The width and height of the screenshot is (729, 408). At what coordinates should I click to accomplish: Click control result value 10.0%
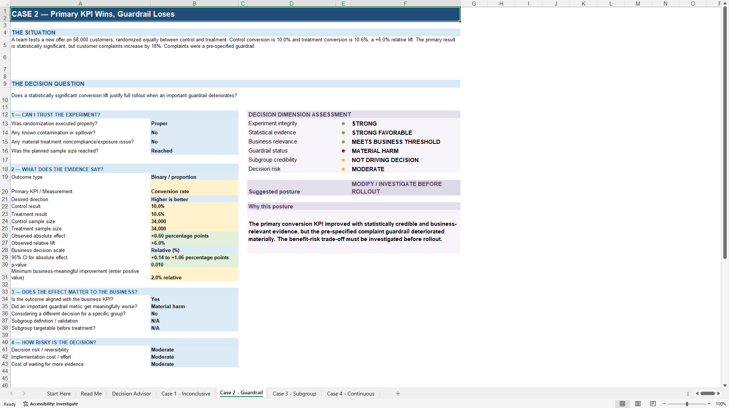point(194,206)
